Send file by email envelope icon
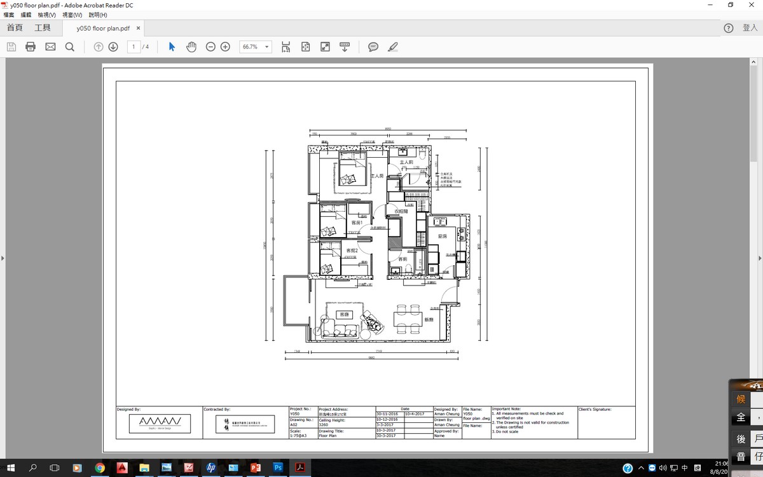Viewport: 763px width, 477px height. [x=50, y=46]
